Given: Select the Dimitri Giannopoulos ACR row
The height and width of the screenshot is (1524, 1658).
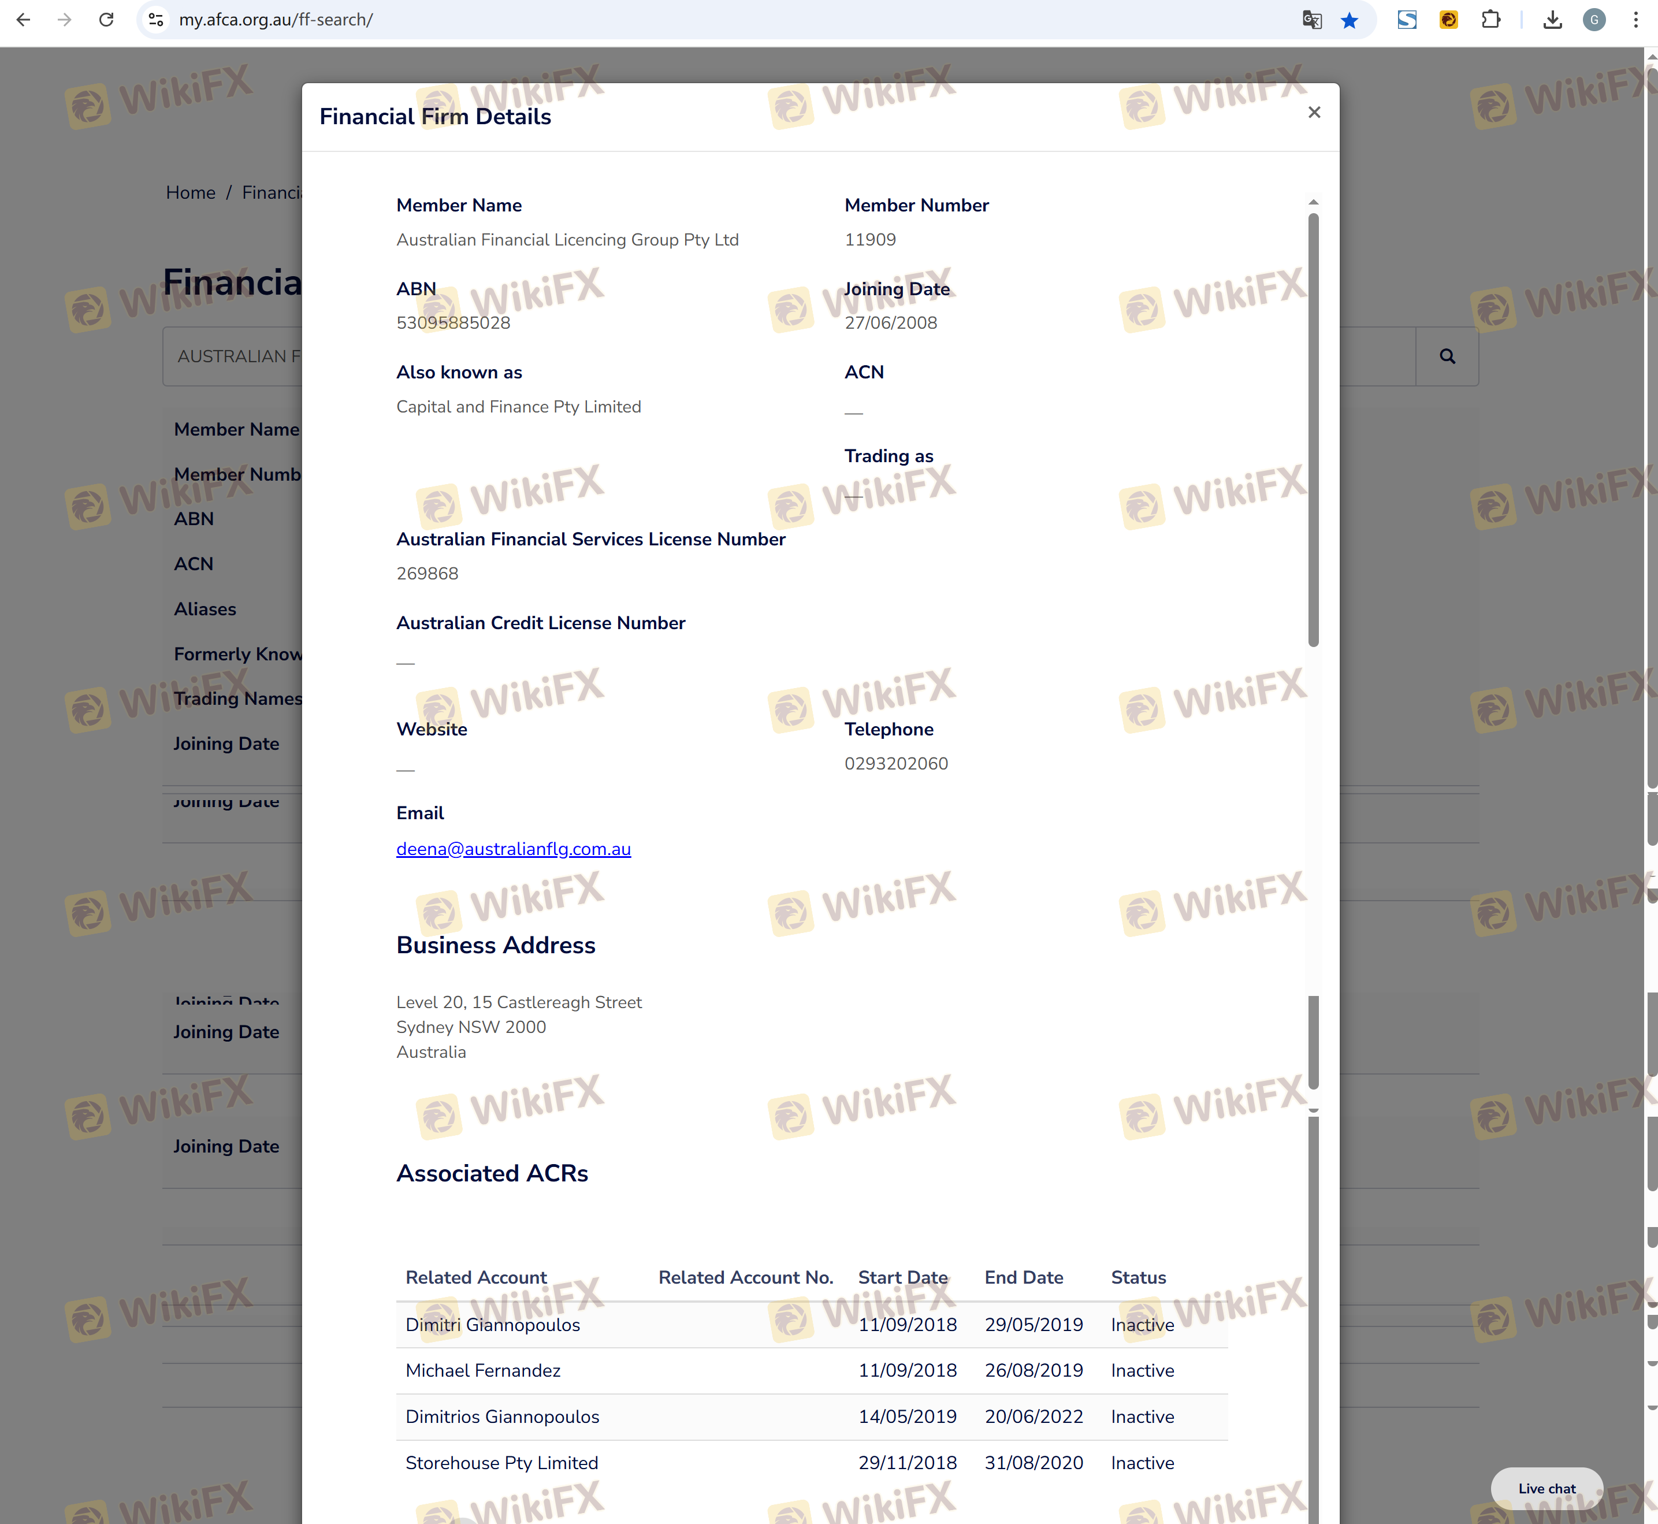Looking at the screenshot, I should point(492,1325).
